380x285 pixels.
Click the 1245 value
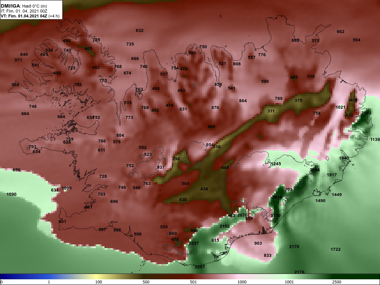(276, 164)
